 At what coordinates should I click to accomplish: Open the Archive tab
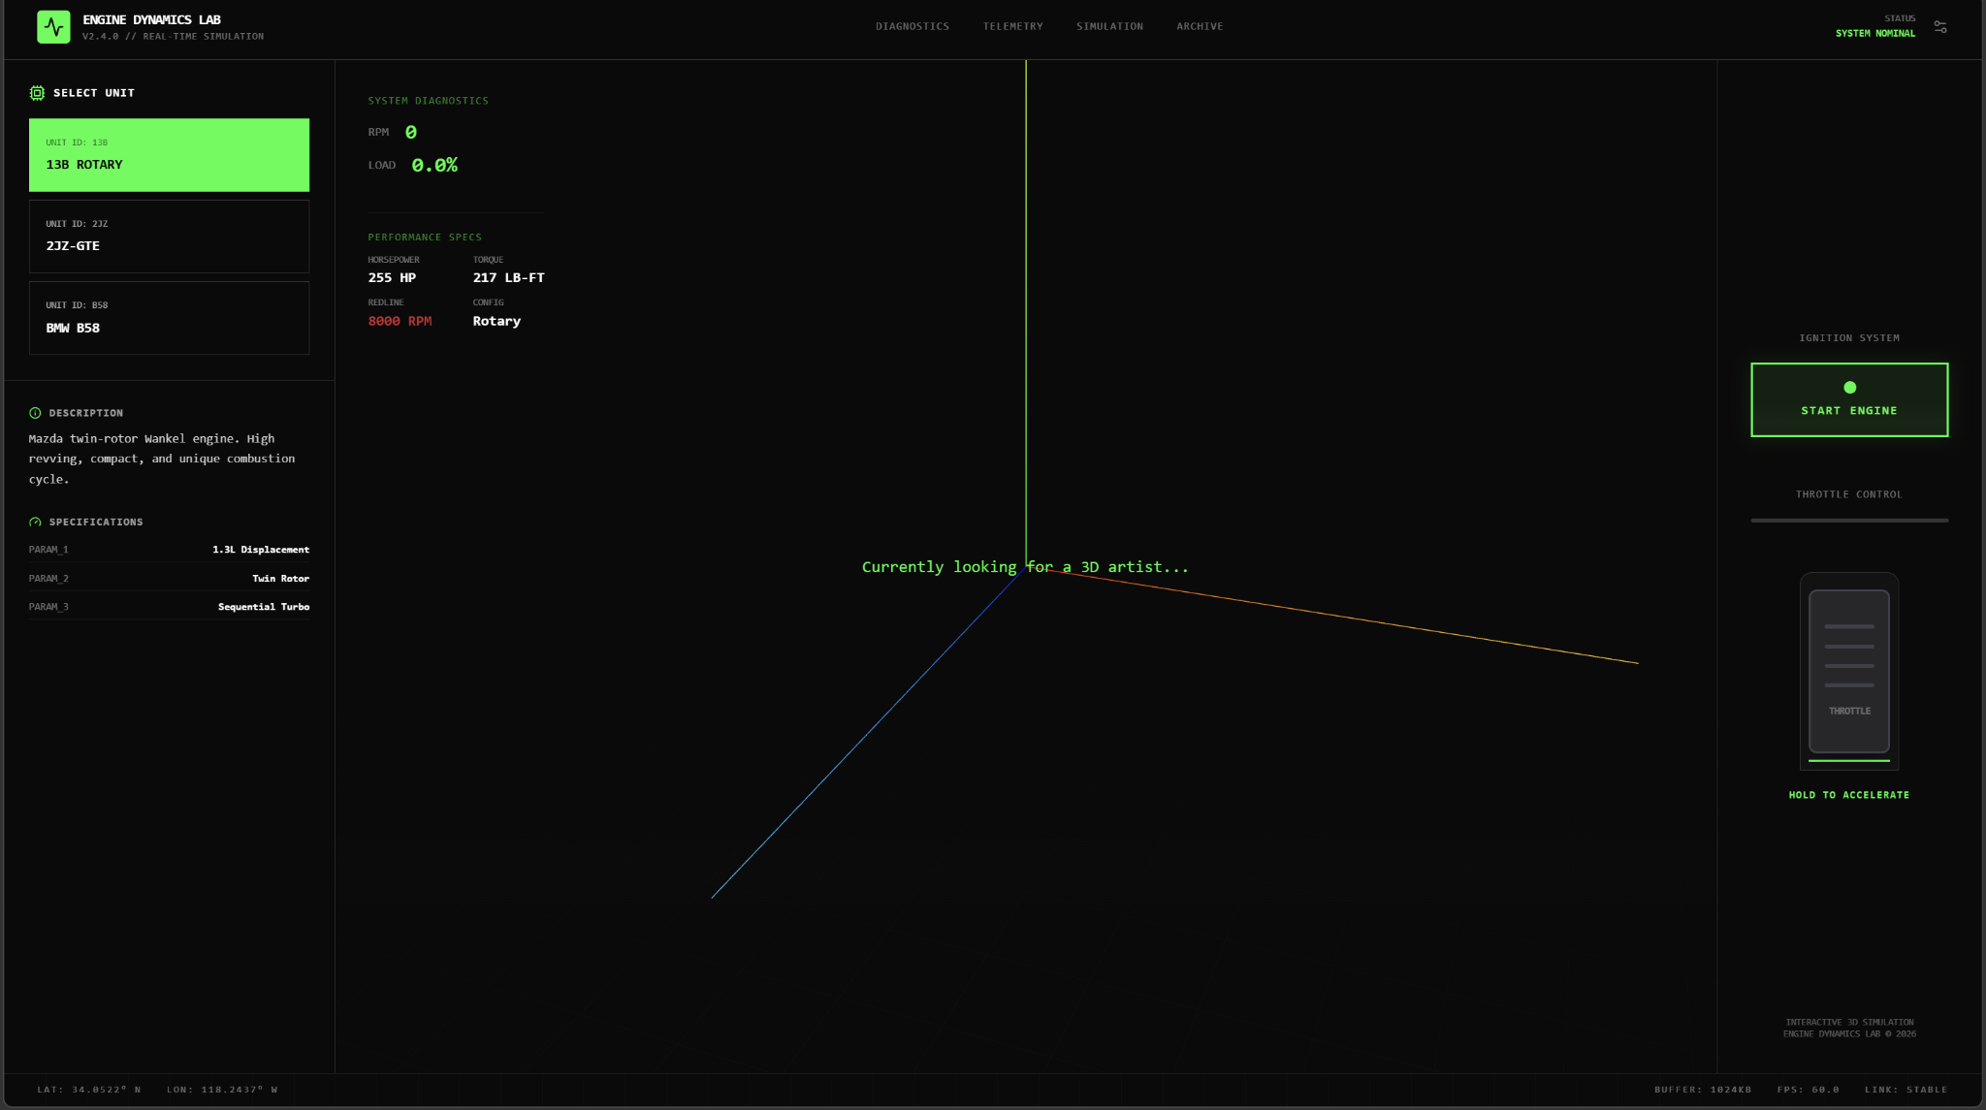tap(1200, 27)
